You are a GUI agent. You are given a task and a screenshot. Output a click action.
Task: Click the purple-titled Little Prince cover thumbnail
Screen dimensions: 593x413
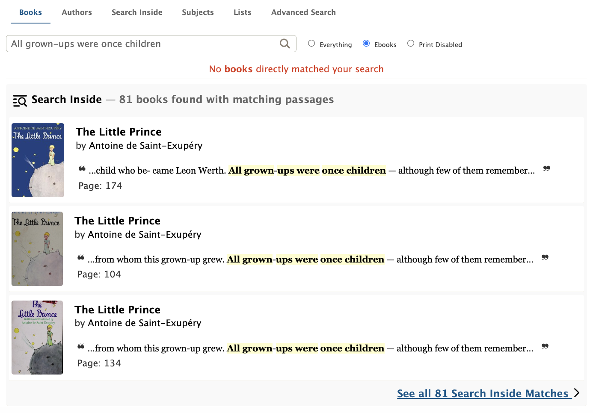click(37, 338)
